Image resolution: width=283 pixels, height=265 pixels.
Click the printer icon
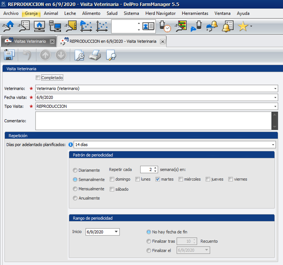pos(95,55)
